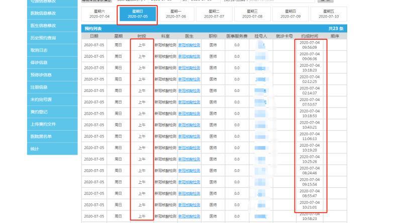The height and width of the screenshot is (223, 402).
Task: Open 统计 in the sidebar
Action: (x=52, y=149)
